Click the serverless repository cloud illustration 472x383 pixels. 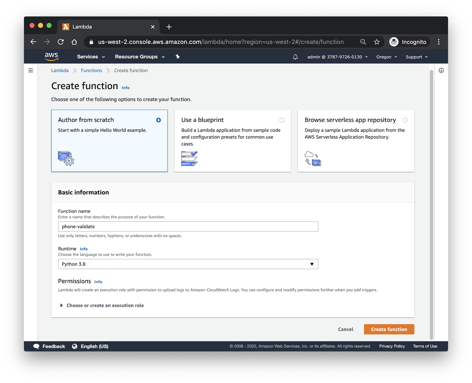coord(313,159)
